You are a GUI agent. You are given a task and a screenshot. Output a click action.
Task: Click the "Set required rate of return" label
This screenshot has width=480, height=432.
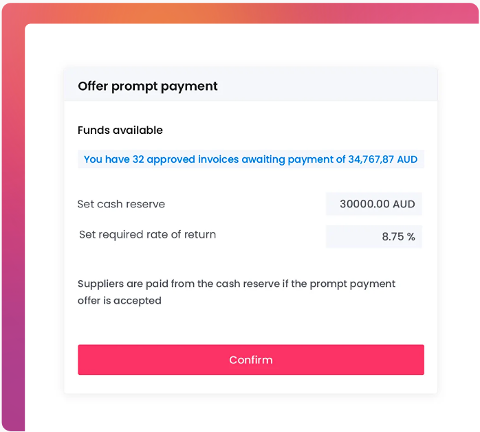point(147,235)
